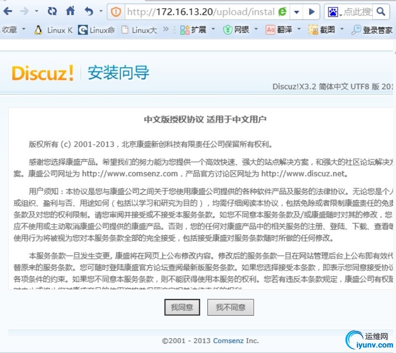Click the site security shield icon
Screen dimensions: 396x353
116,12
